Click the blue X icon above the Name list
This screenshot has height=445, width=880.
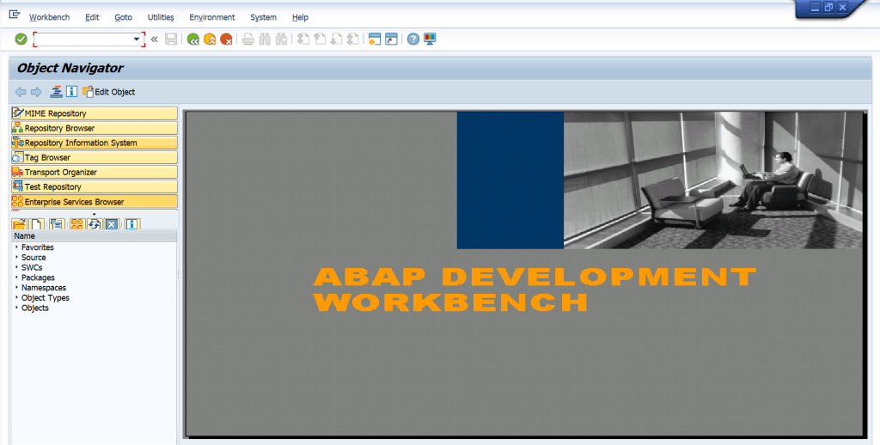pos(112,223)
